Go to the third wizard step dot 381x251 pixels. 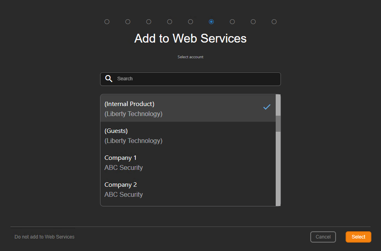(149, 22)
